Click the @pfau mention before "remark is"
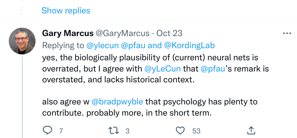 213,68
